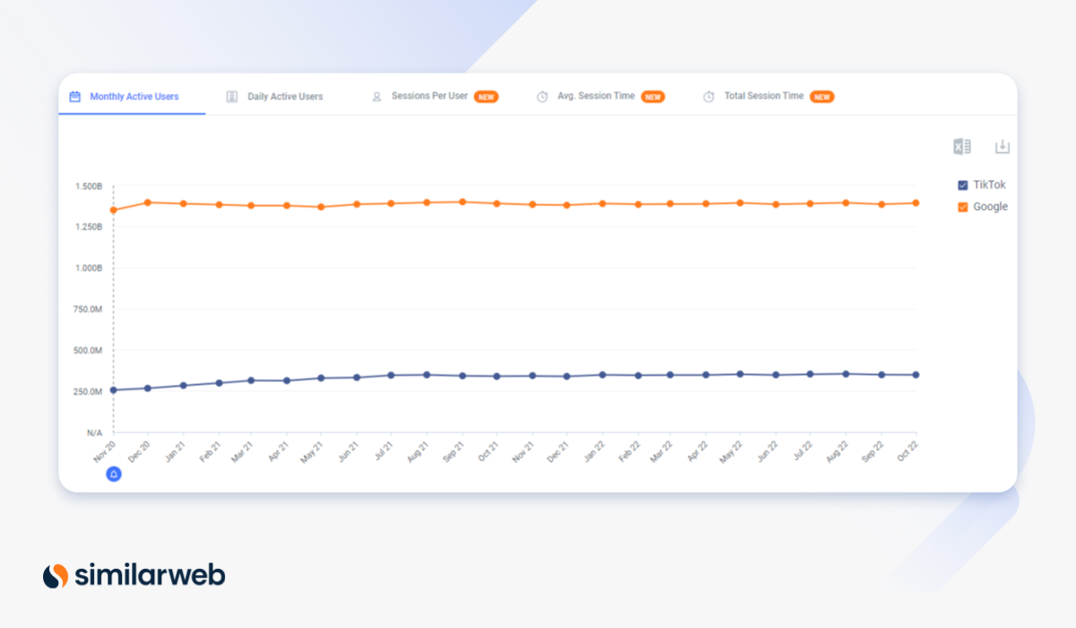Click the Similarweb logo
Image resolution: width=1076 pixels, height=628 pixels.
click(134, 575)
